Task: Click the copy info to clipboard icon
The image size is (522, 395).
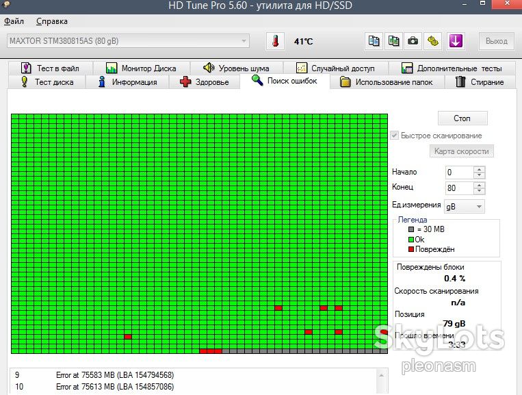Action: click(374, 41)
